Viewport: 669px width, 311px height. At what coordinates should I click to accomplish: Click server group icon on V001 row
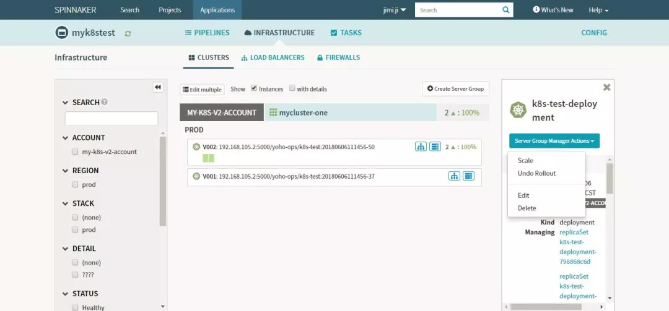click(x=468, y=176)
